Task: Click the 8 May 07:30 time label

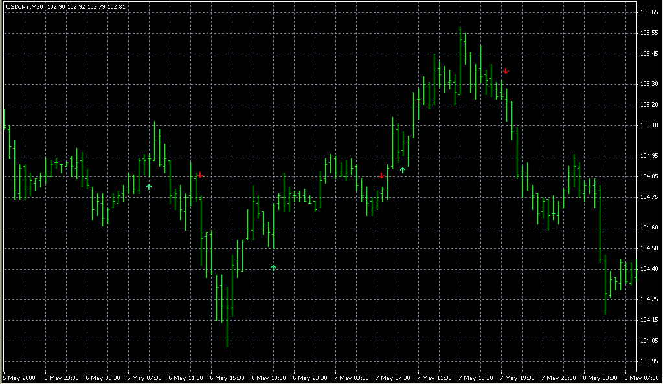Action: (642, 378)
